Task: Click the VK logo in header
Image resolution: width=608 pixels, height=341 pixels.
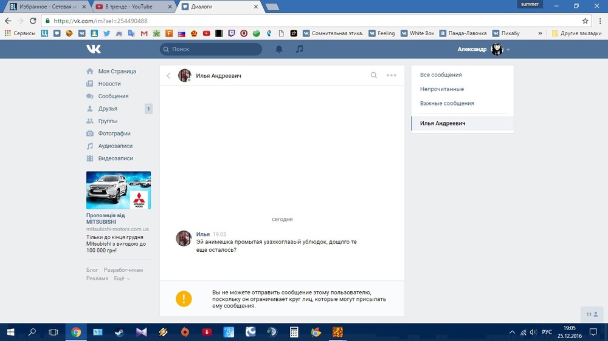Action: pyautogui.click(x=93, y=49)
